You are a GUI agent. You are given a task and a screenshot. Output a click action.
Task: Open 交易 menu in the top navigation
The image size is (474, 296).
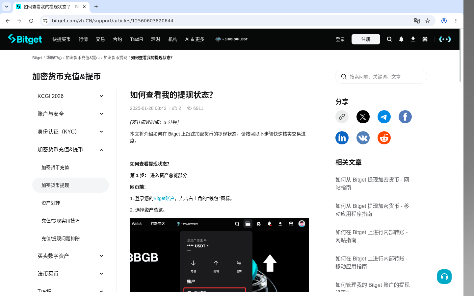(100, 39)
